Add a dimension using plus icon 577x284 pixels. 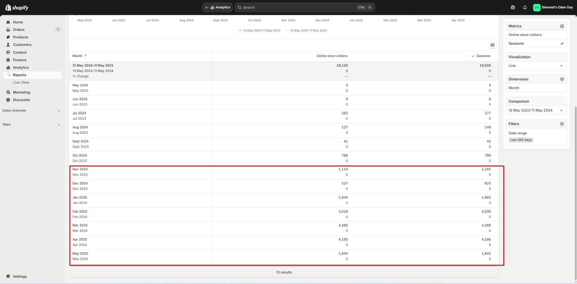562,79
